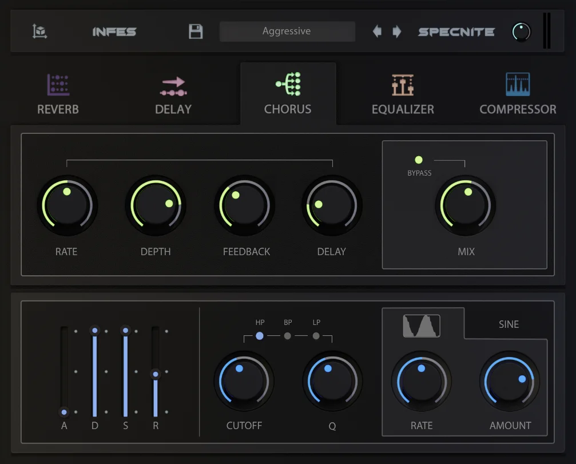Switch to the EQUALIZER tab label
This screenshot has width=576, height=464.
[403, 109]
